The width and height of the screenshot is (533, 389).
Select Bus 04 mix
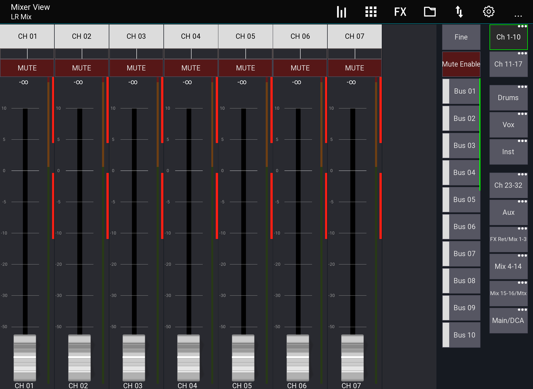[x=461, y=173]
